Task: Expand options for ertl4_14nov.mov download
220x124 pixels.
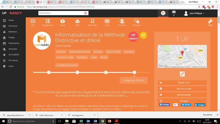Action: pos(62,115)
